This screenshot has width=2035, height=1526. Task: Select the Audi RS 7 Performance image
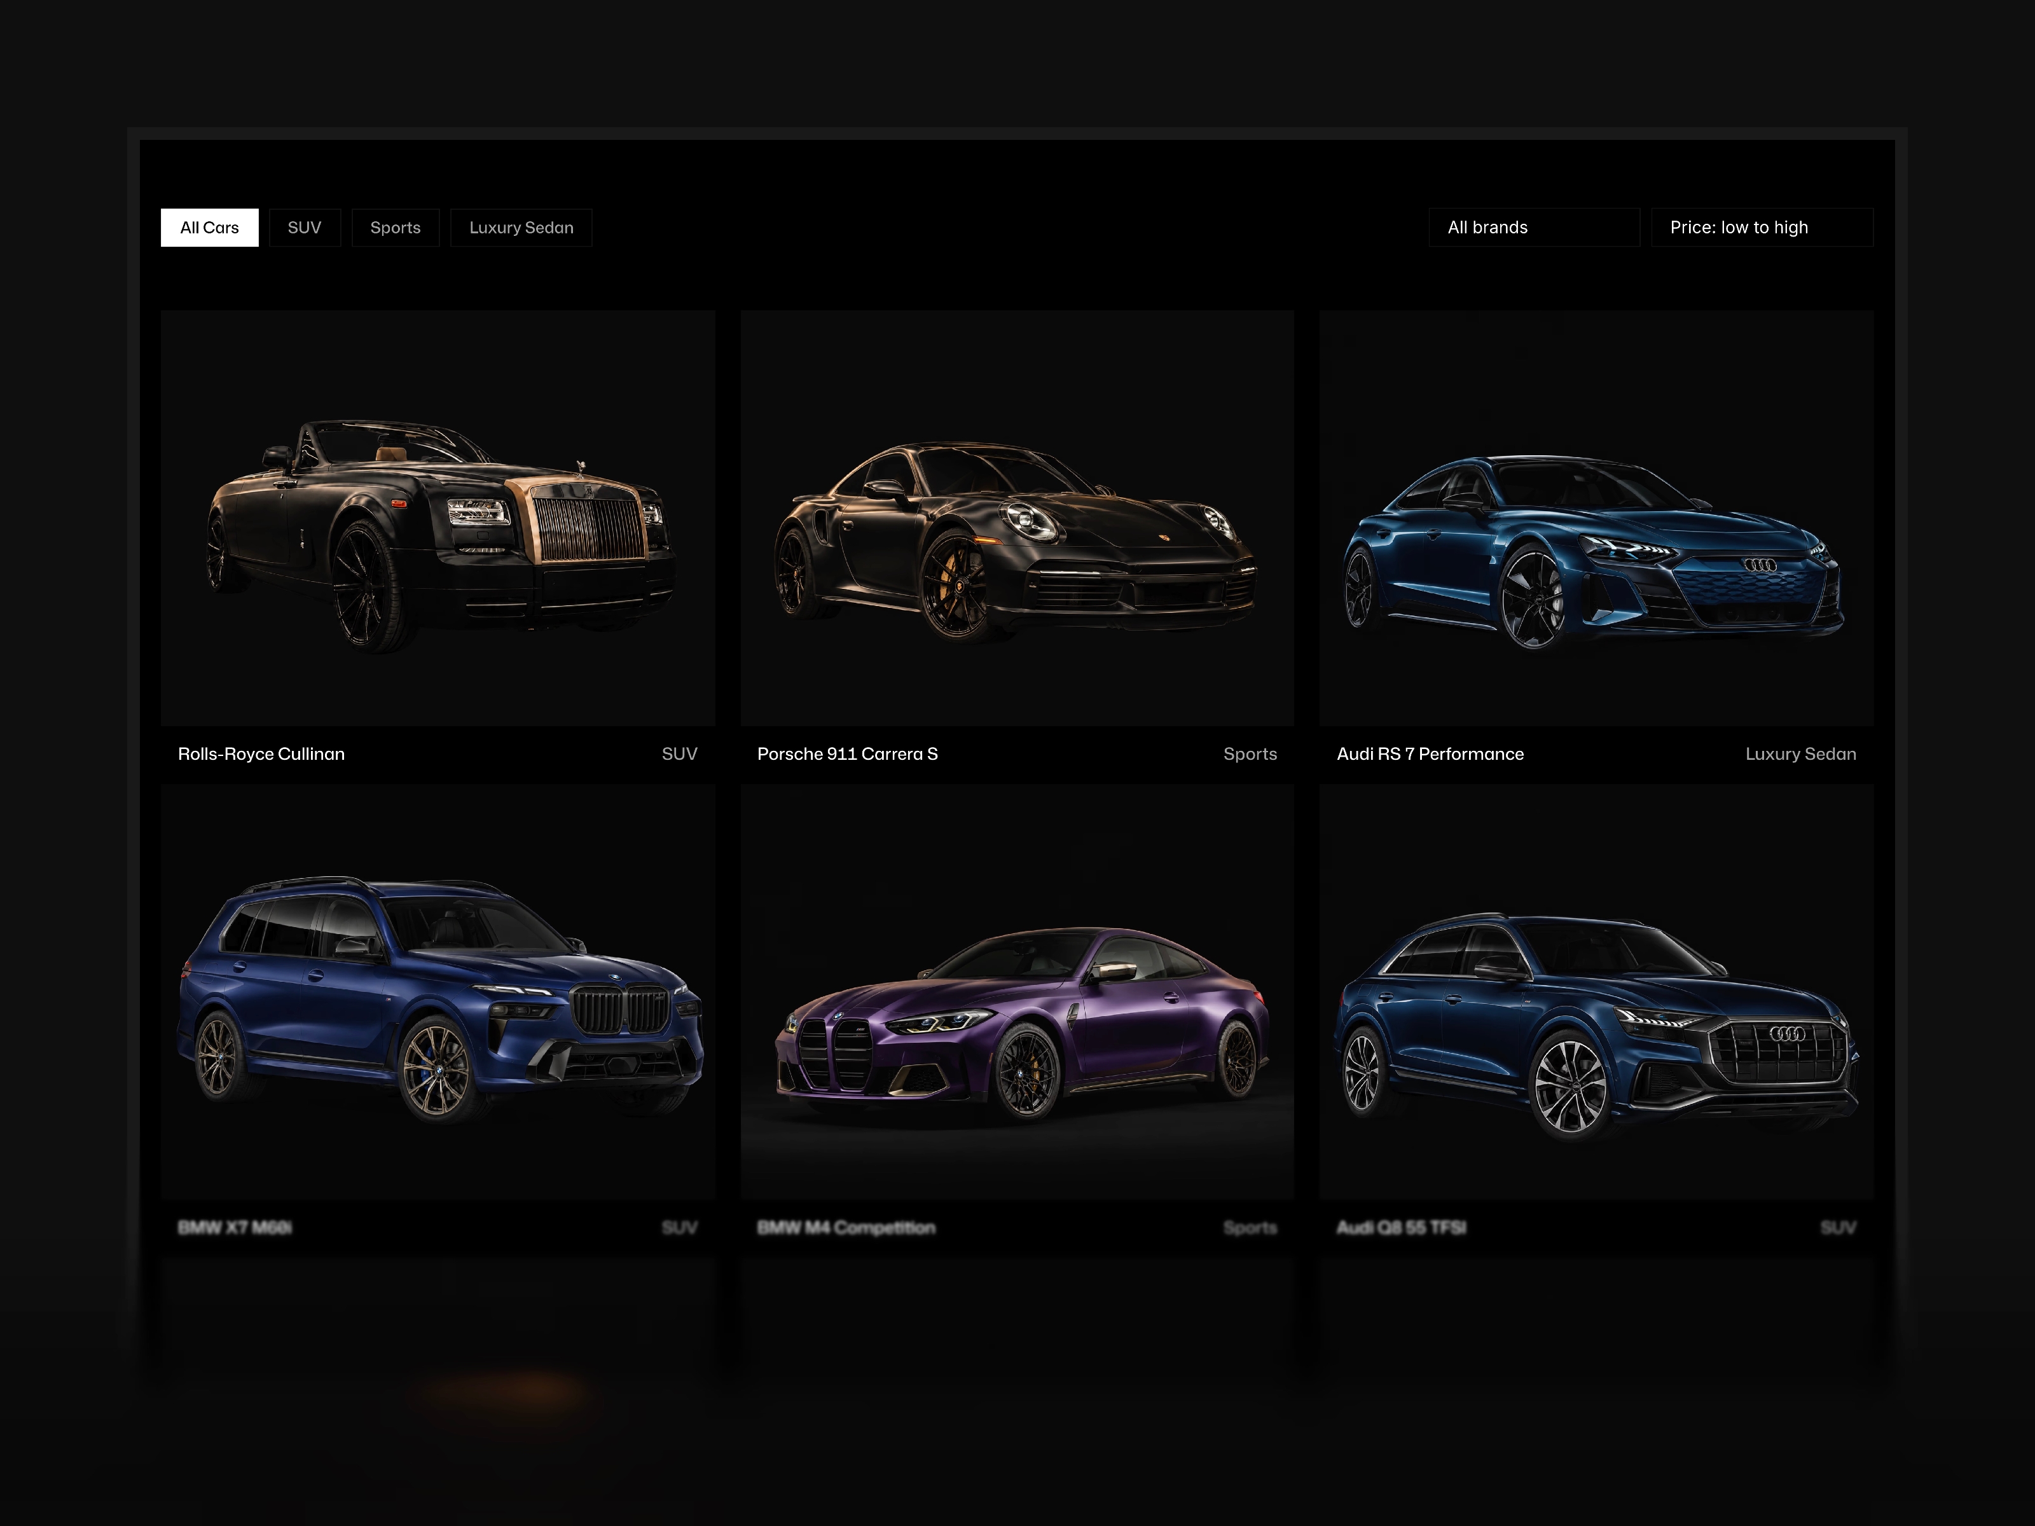point(1596,518)
